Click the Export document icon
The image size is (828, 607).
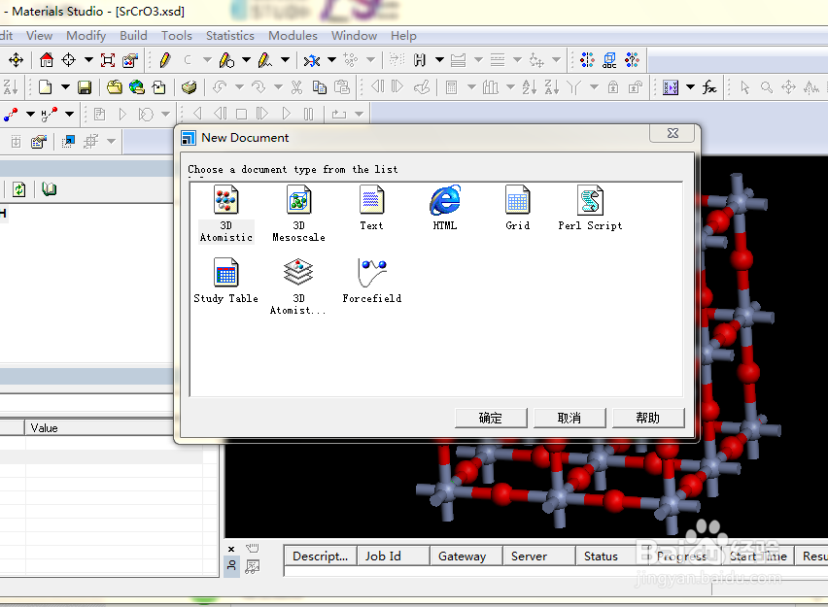point(159,87)
